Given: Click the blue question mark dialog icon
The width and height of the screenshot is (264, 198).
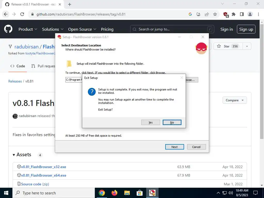Looking at the screenshot, I should [x=92, y=92].
